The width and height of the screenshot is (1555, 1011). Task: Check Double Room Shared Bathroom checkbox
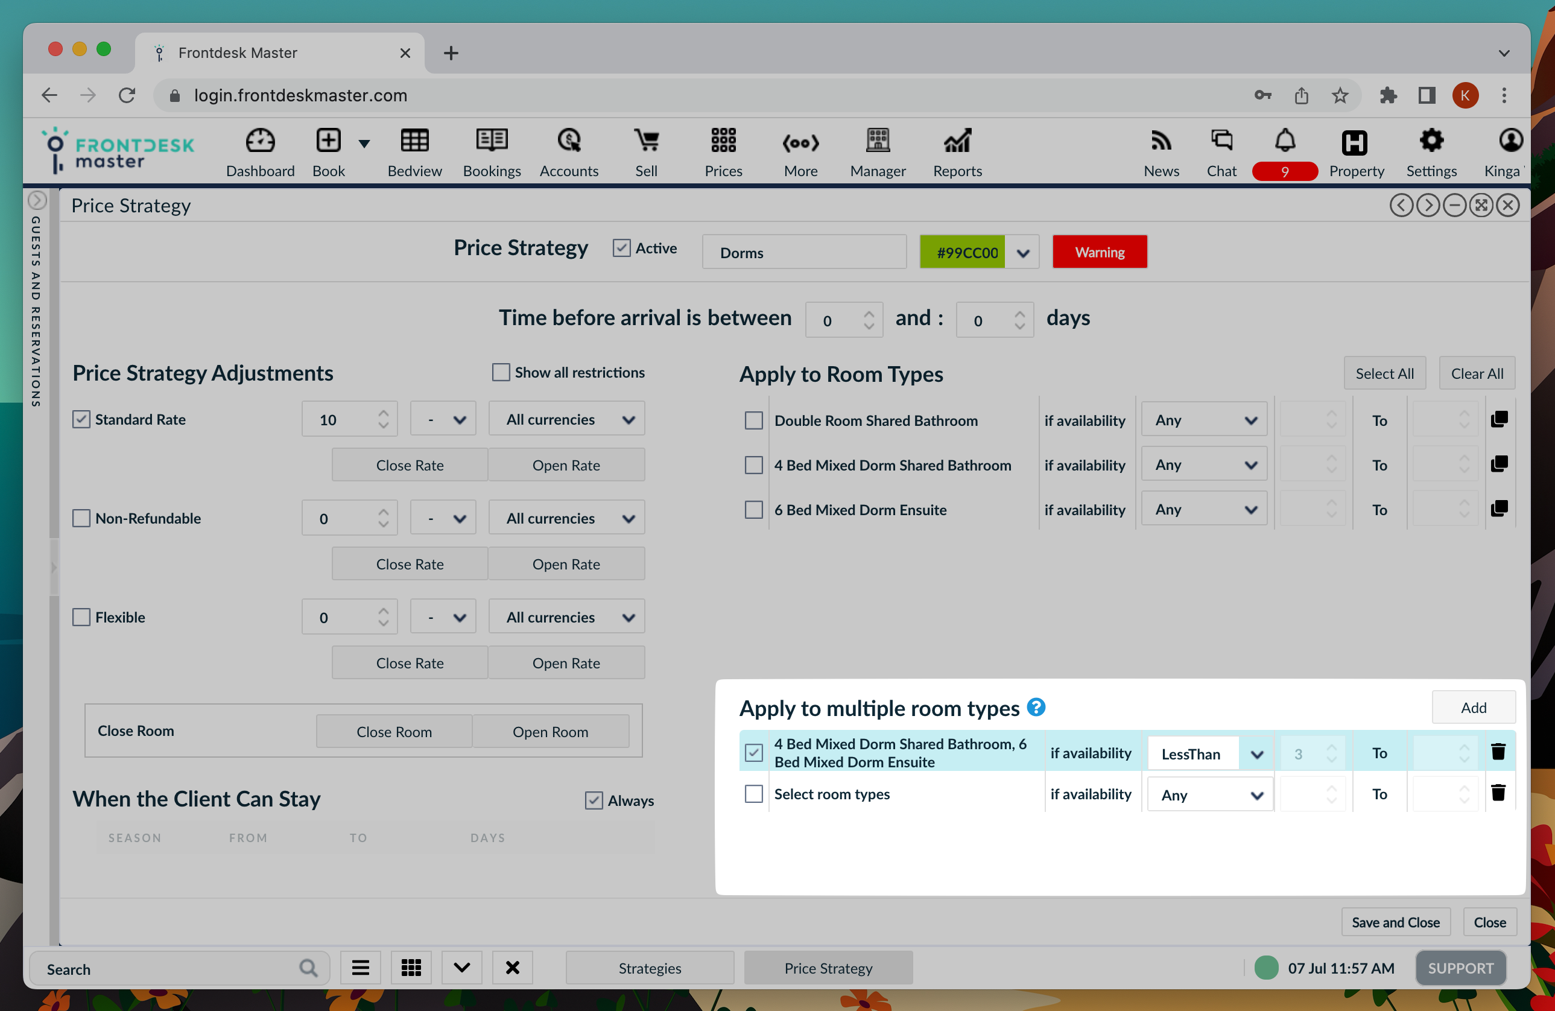753,420
